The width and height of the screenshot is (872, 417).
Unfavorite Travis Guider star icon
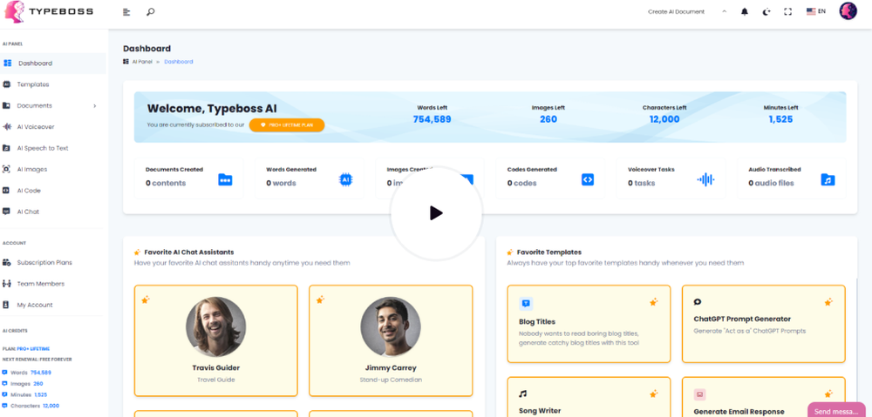(145, 299)
